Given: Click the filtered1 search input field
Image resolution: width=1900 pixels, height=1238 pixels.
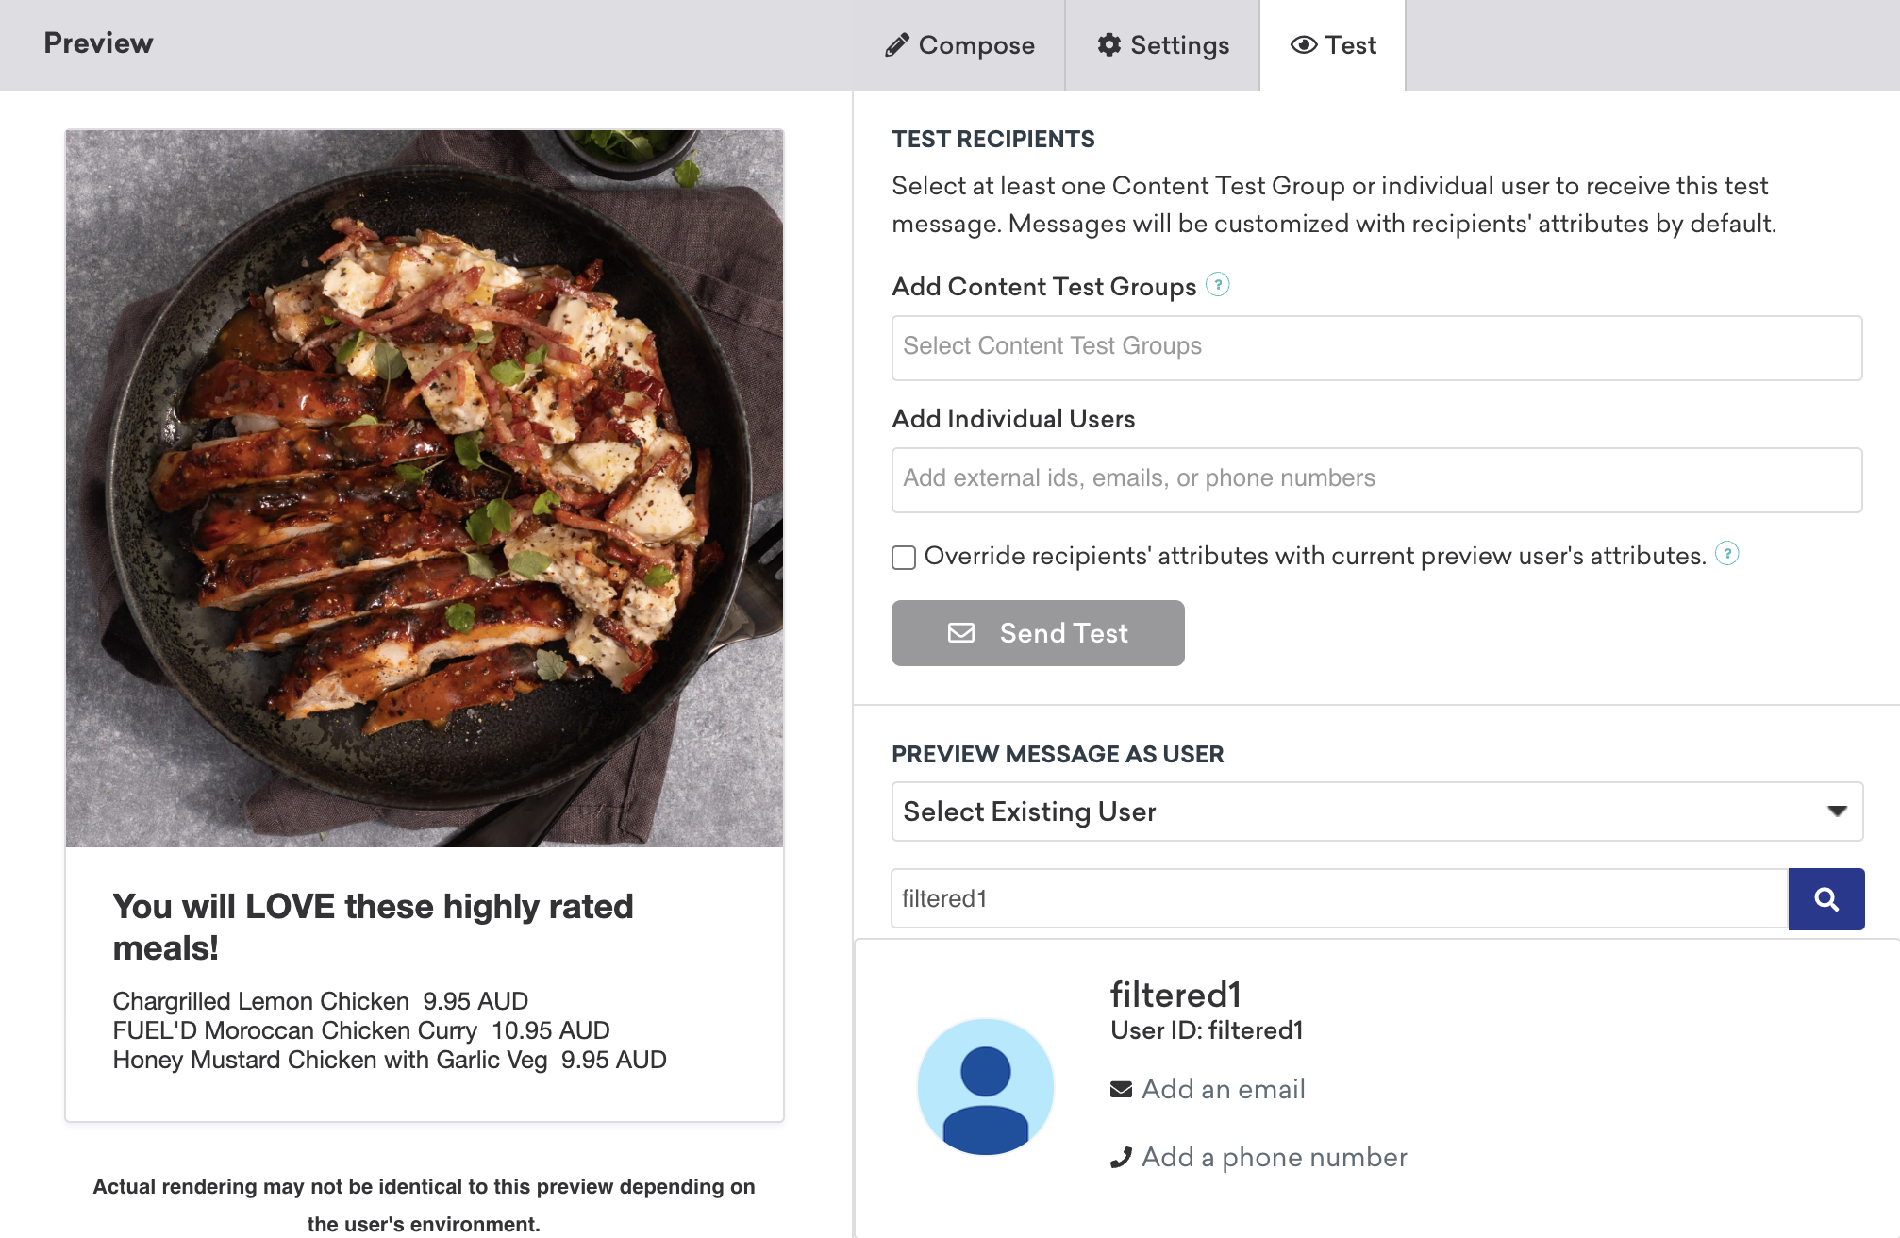Looking at the screenshot, I should (x=1339, y=897).
